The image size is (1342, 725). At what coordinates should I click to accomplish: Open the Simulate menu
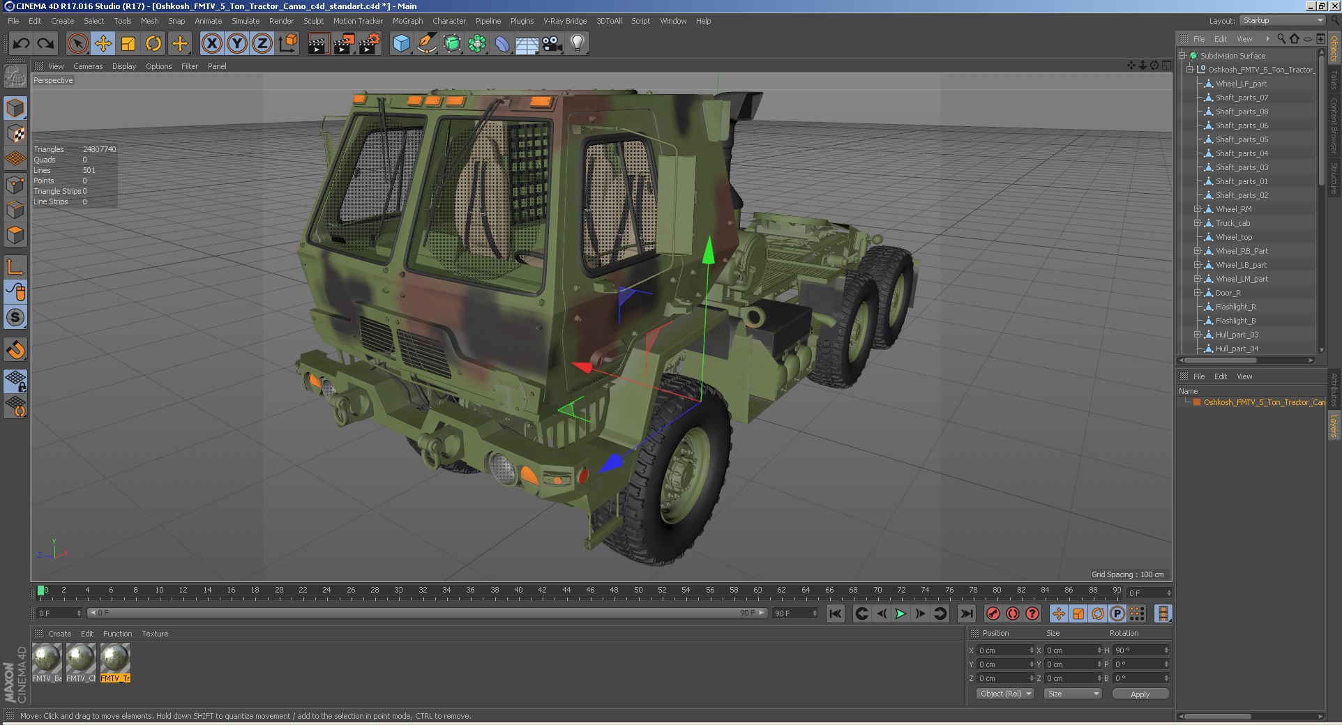pos(246,21)
